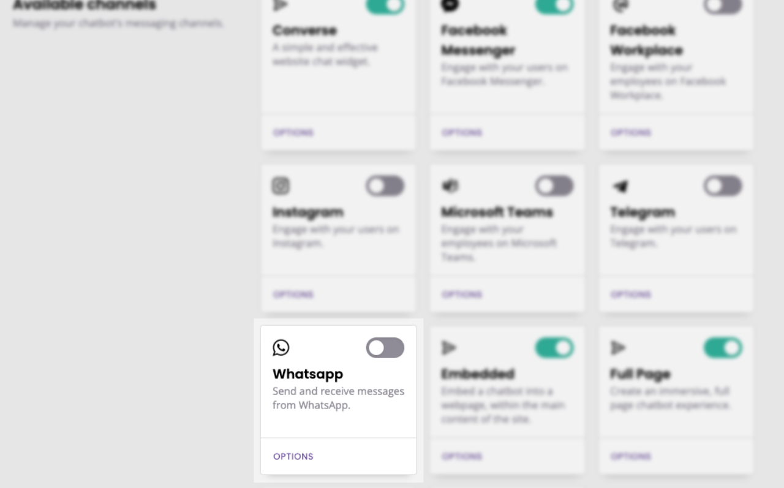Turn on the Instagram channel toggle
The height and width of the screenshot is (488, 784).
coord(385,186)
